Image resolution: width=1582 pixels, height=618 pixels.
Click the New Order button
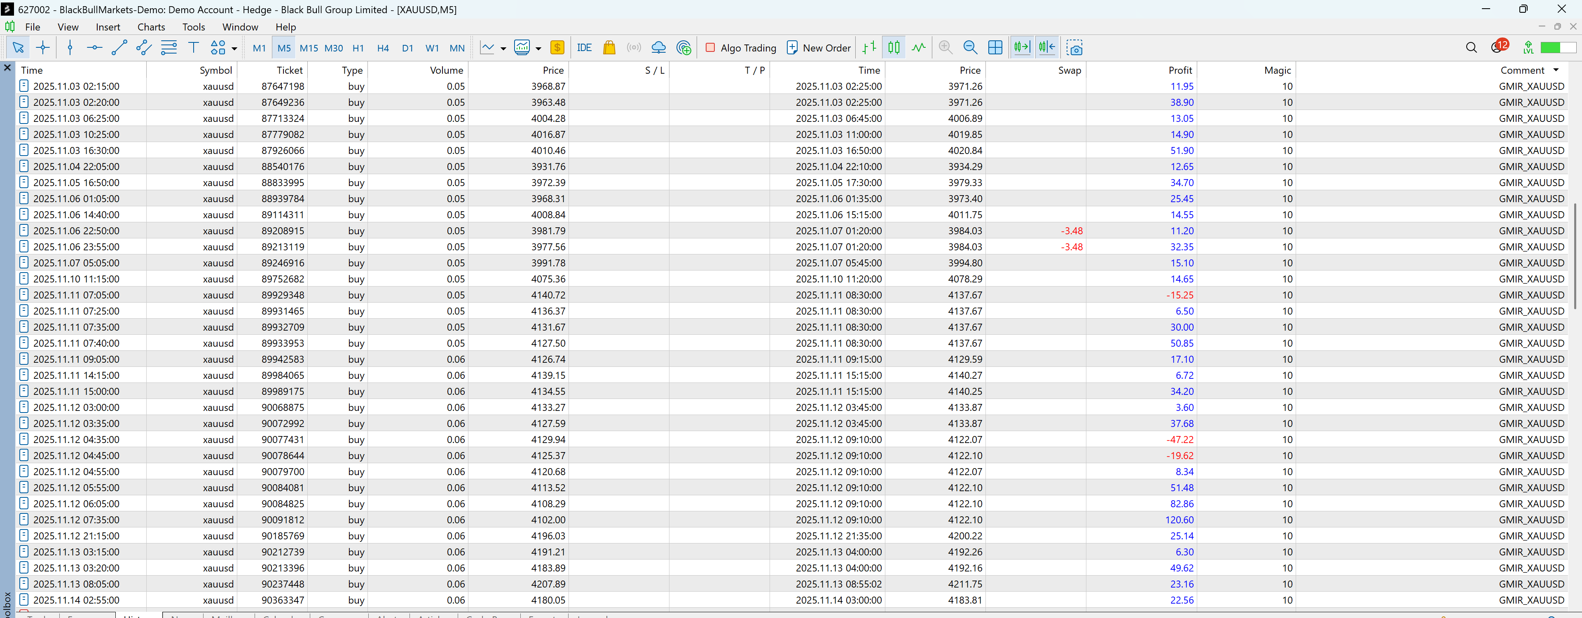point(819,48)
